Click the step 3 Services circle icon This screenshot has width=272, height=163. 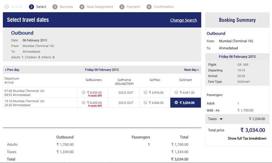55,7
